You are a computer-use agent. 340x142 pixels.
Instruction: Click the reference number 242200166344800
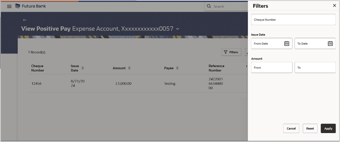[216, 84]
